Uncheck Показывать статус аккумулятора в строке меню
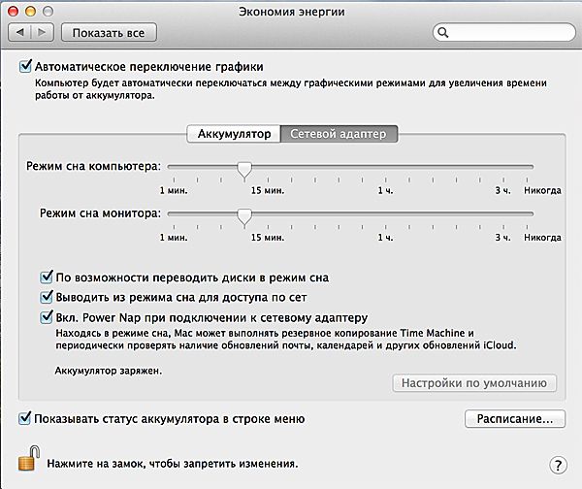Screen dimensions: 582x489 coord(24,418)
